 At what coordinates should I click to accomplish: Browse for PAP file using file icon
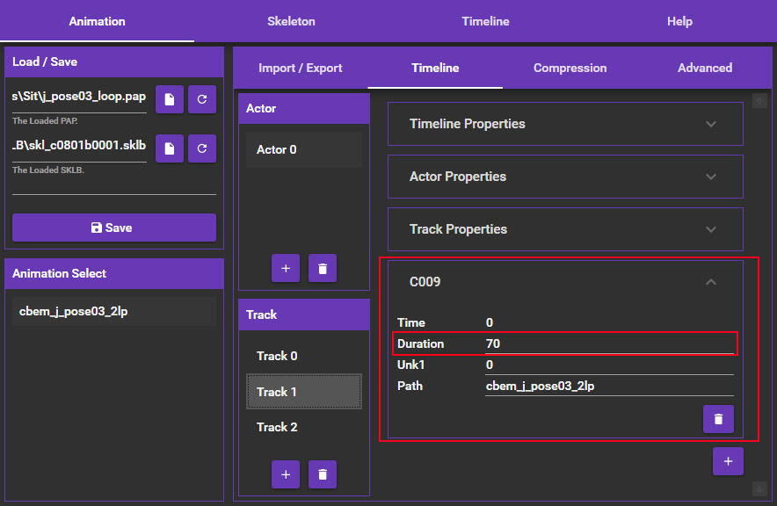pos(169,99)
